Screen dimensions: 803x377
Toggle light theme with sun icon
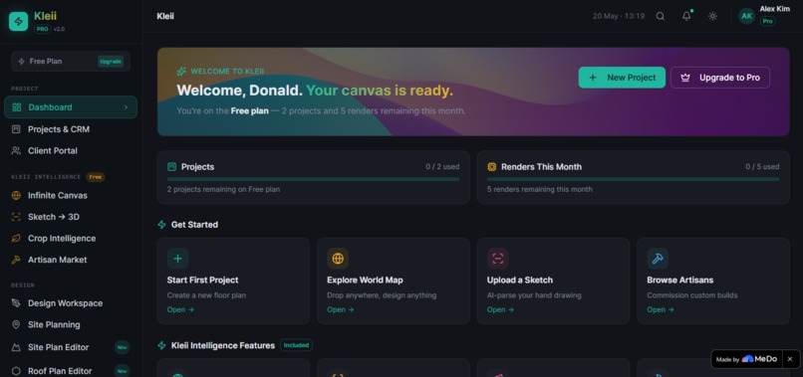click(712, 16)
